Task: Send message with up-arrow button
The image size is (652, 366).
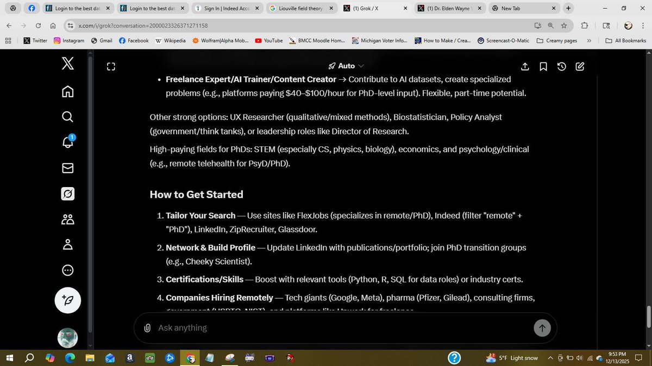Action: tap(542, 328)
